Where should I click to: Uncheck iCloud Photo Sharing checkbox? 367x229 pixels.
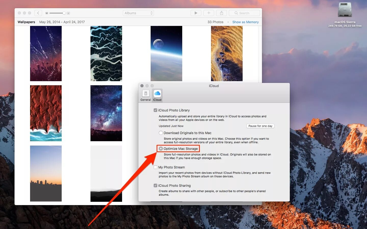(155, 185)
